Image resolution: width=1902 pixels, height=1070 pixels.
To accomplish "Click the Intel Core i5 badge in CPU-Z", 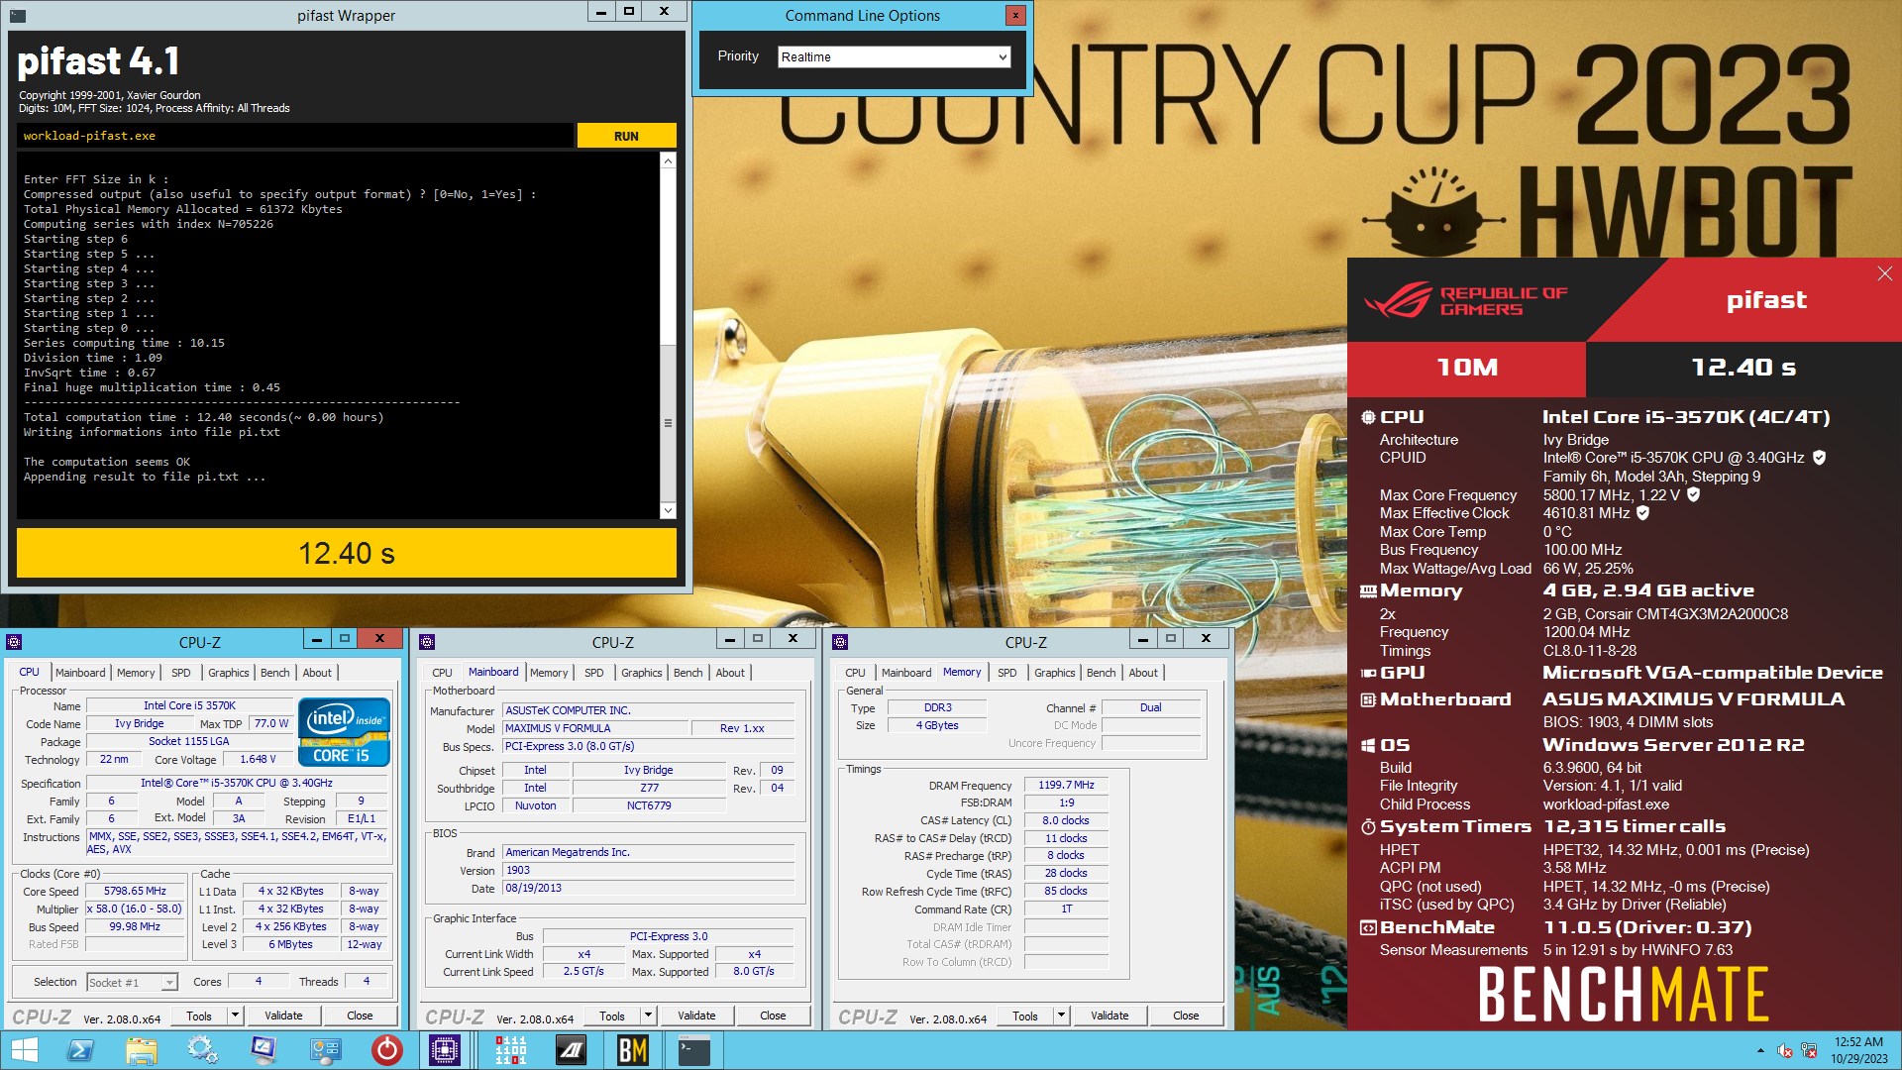I will click(x=344, y=732).
